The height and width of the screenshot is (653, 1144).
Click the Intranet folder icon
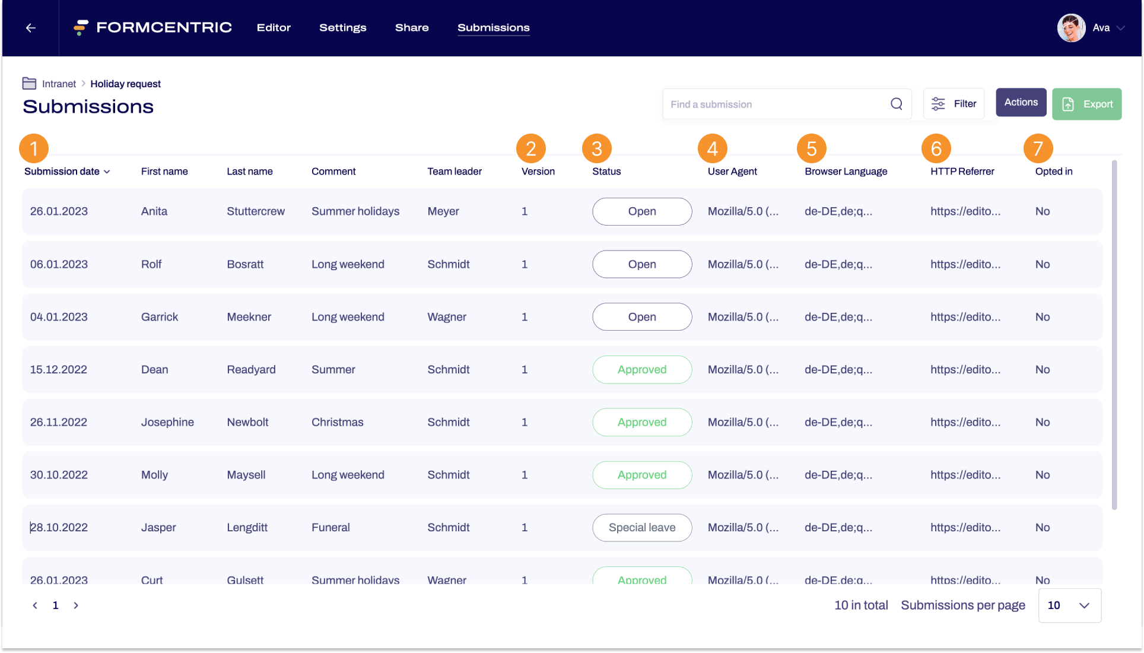29,83
